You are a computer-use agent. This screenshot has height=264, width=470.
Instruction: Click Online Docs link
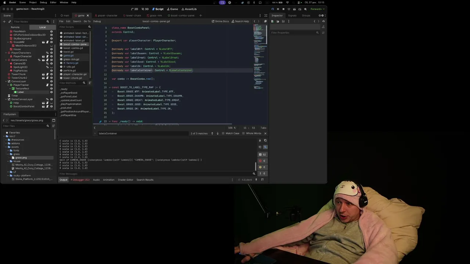tap(220, 21)
